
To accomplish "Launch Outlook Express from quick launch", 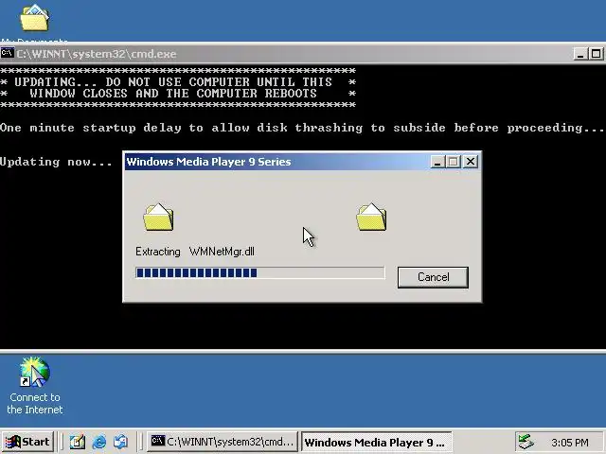I will [x=120, y=442].
